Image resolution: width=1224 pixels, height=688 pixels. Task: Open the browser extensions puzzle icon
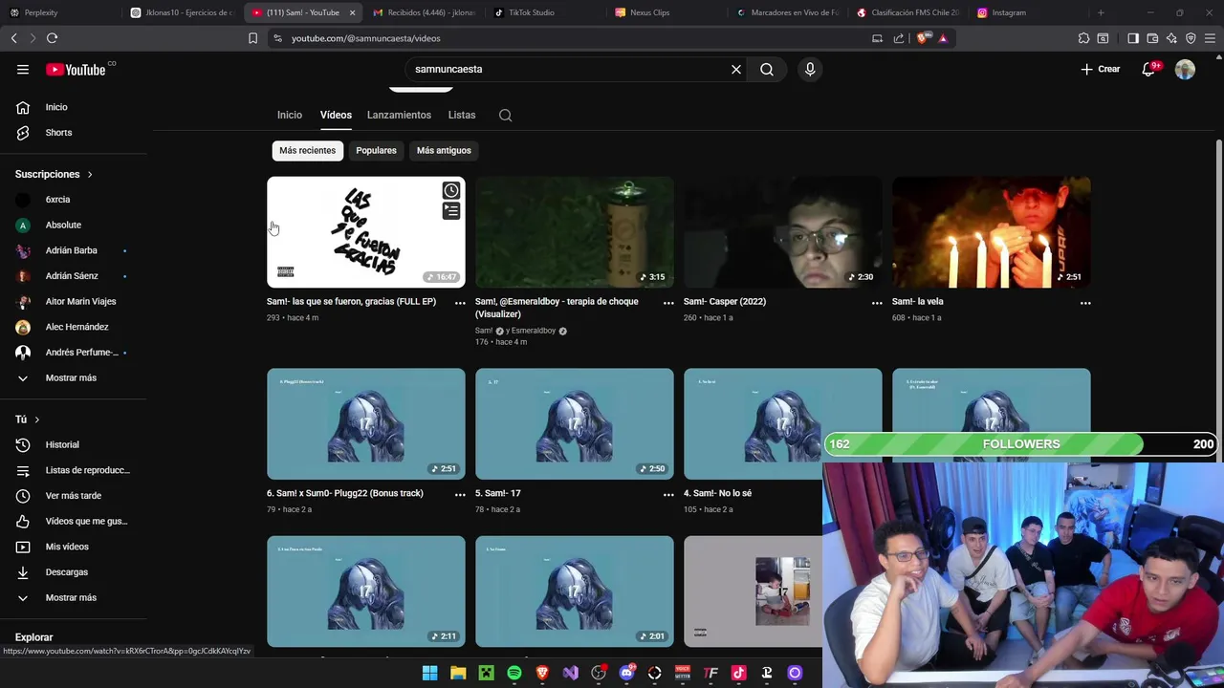click(x=1083, y=38)
